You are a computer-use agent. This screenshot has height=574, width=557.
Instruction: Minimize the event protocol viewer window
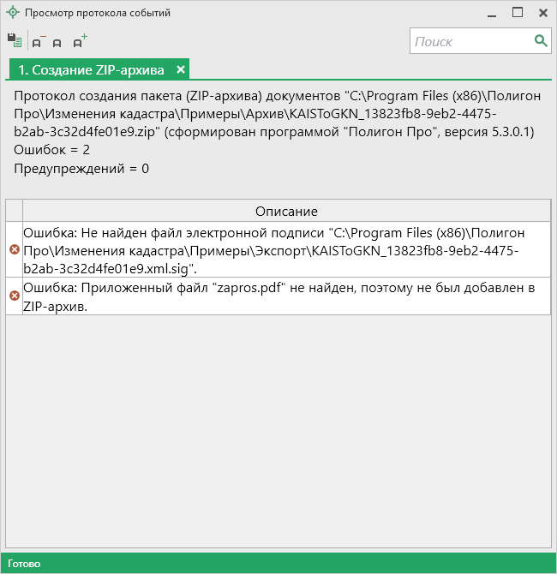pyautogui.click(x=491, y=13)
